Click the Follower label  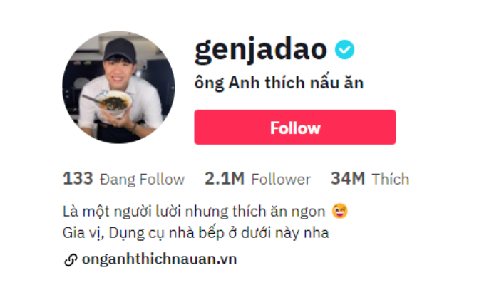pos(281,179)
